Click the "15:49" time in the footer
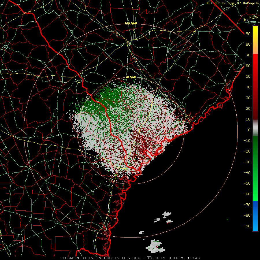 coord(194,258)
